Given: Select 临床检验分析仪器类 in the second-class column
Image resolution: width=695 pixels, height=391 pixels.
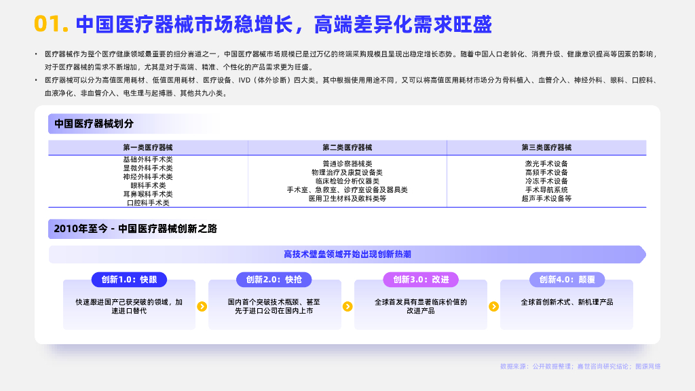Looking at the screenshot, I should coord(347,181).
